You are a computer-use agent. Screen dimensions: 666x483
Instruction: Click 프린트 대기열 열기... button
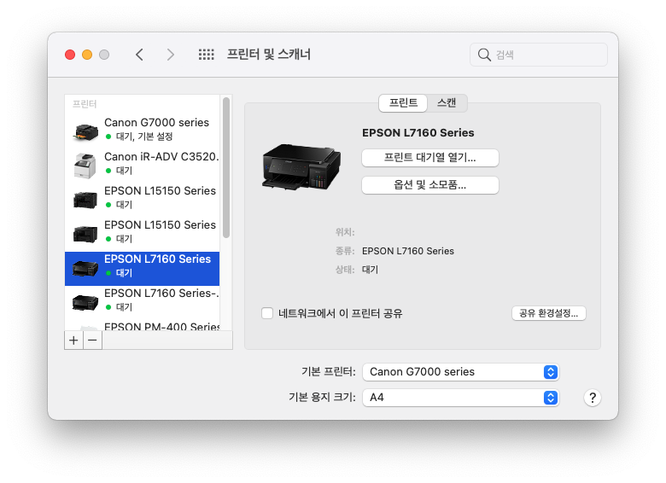(429, 158)
